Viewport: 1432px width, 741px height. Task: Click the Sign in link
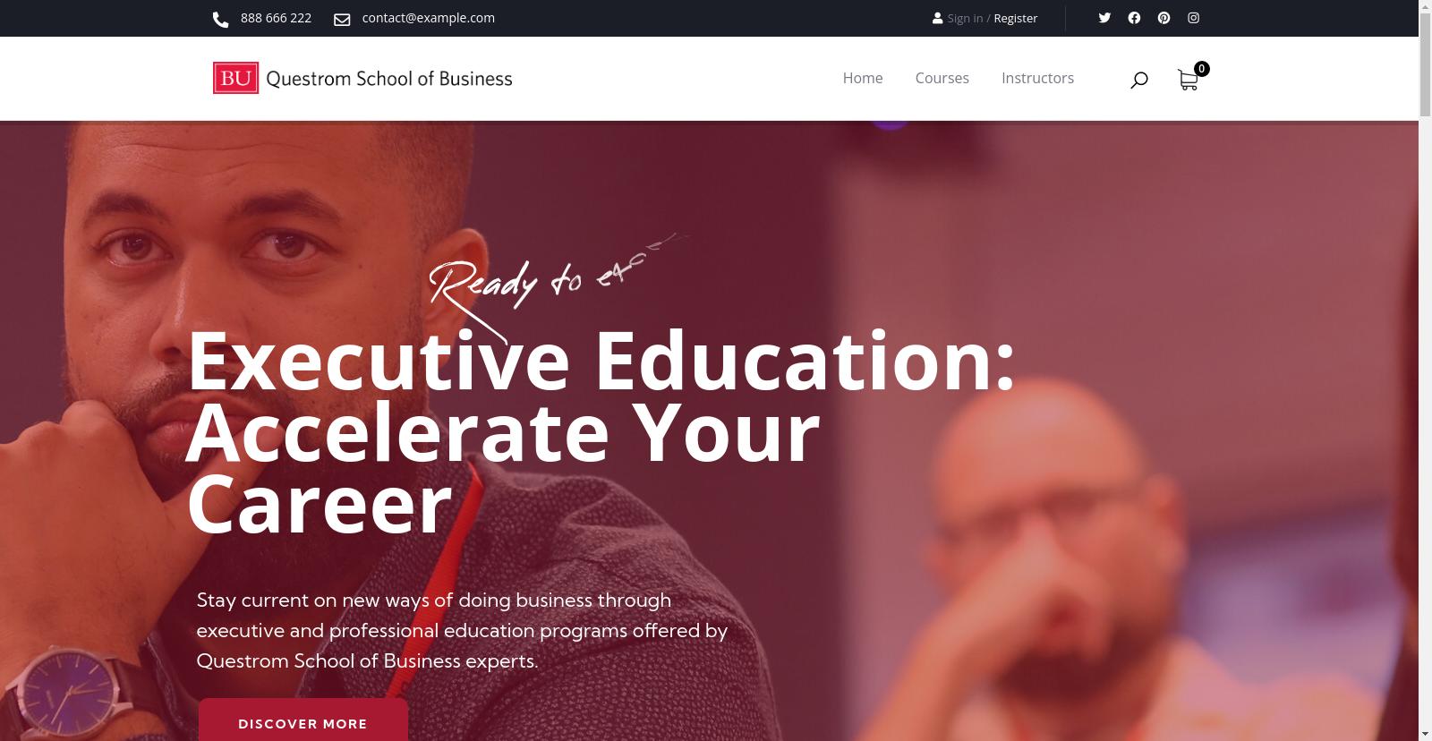(x=965, y=18)
